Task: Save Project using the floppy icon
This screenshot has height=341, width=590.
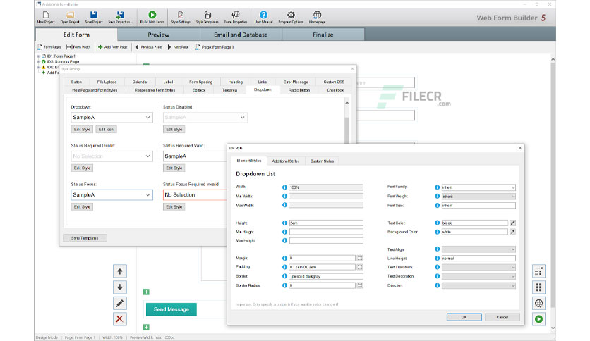Action: click(x=94, y=18)
